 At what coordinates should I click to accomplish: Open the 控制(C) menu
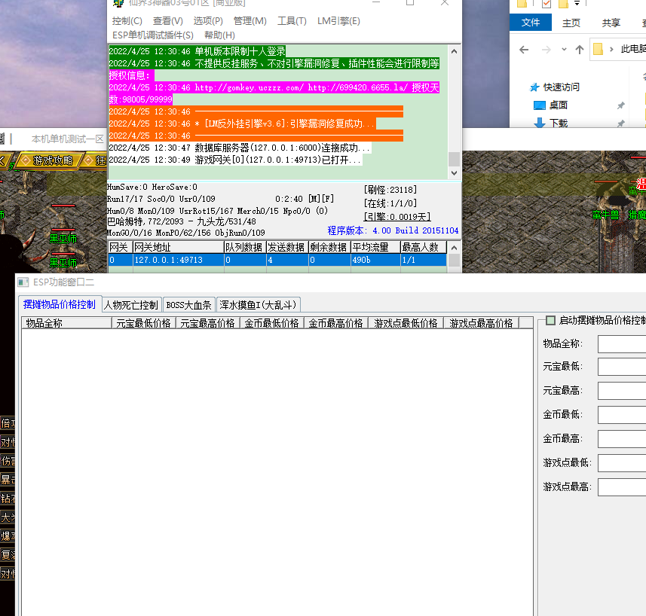pyautogui.click(x=127, y=21)
